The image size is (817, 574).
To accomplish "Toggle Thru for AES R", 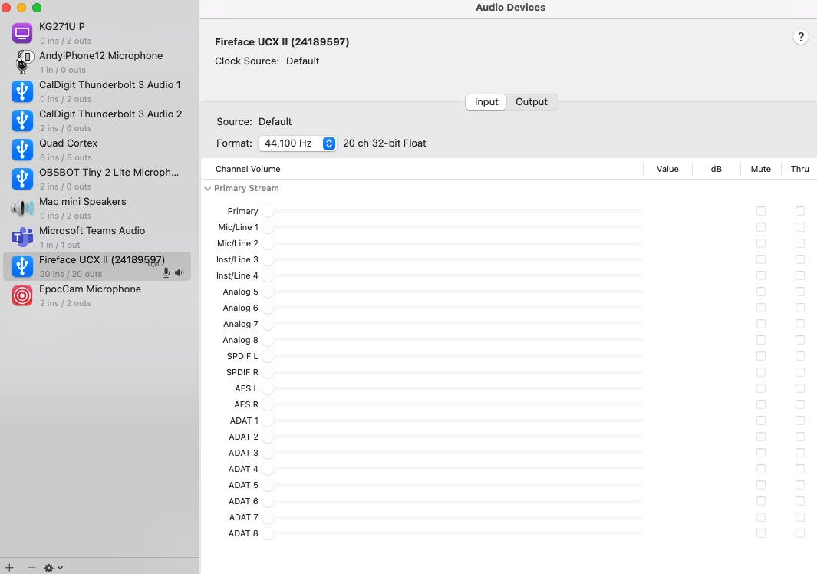I will coord(800,404).
